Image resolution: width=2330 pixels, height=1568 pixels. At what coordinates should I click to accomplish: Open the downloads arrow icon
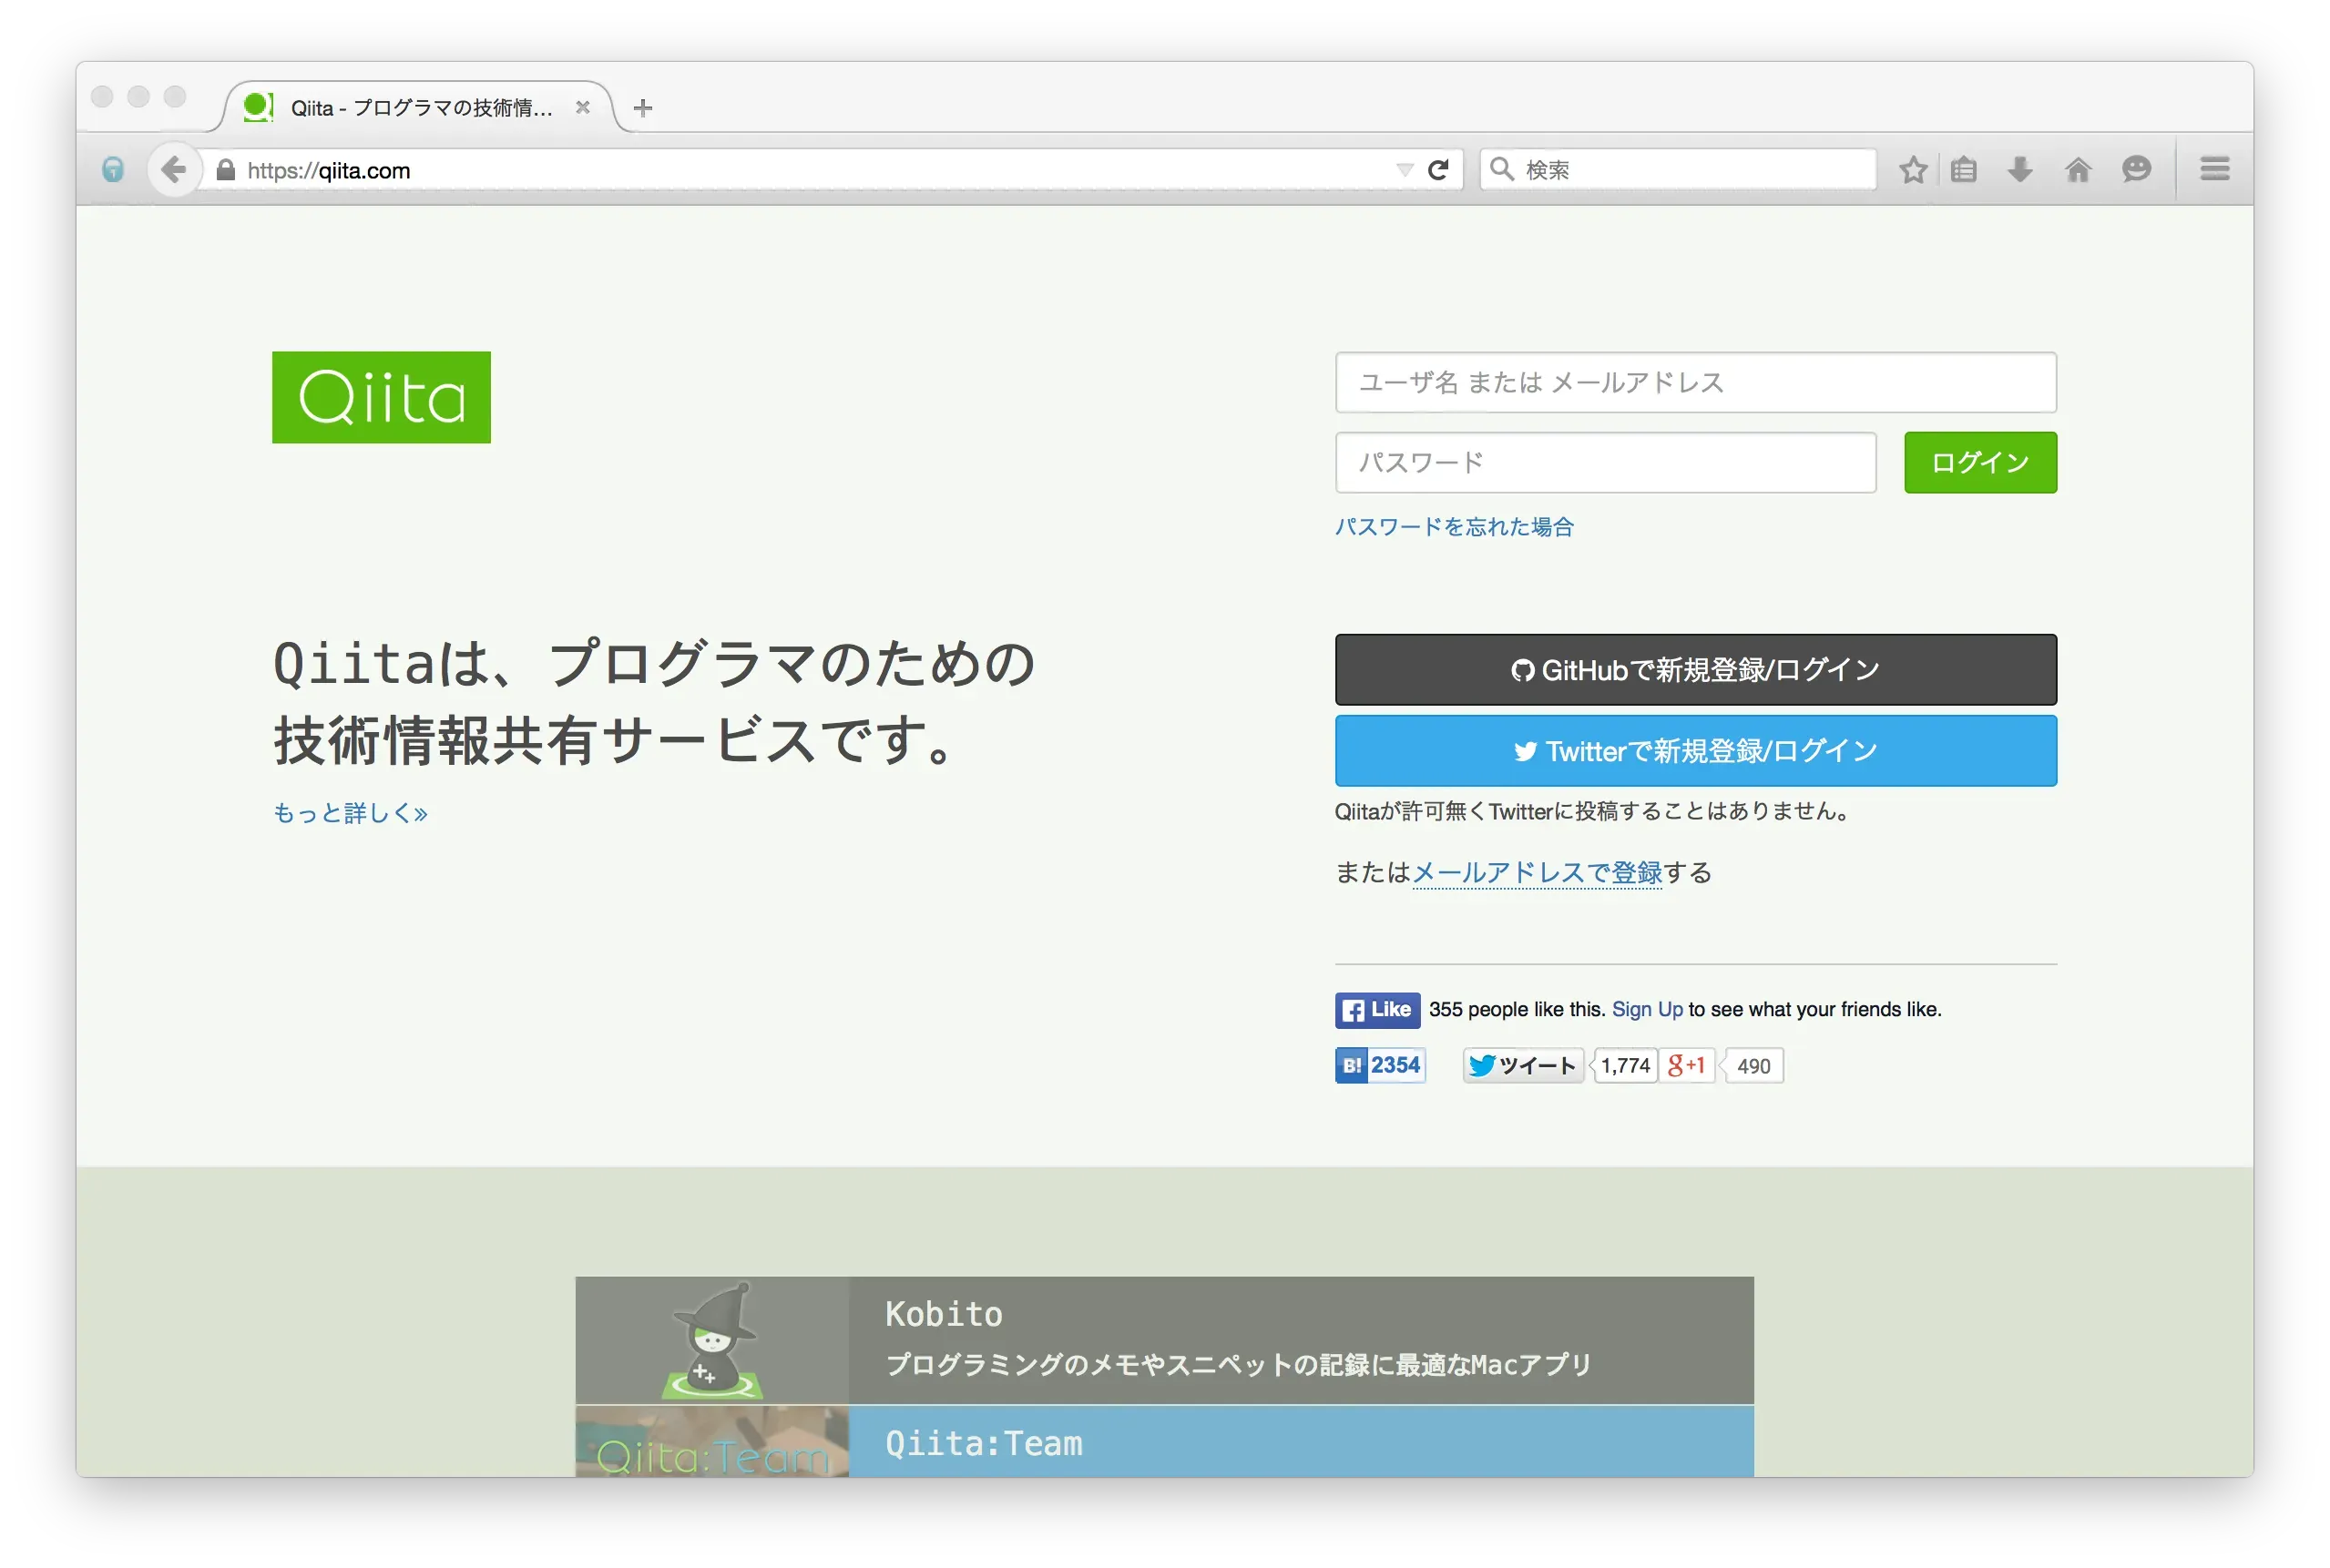point(2020,170)
